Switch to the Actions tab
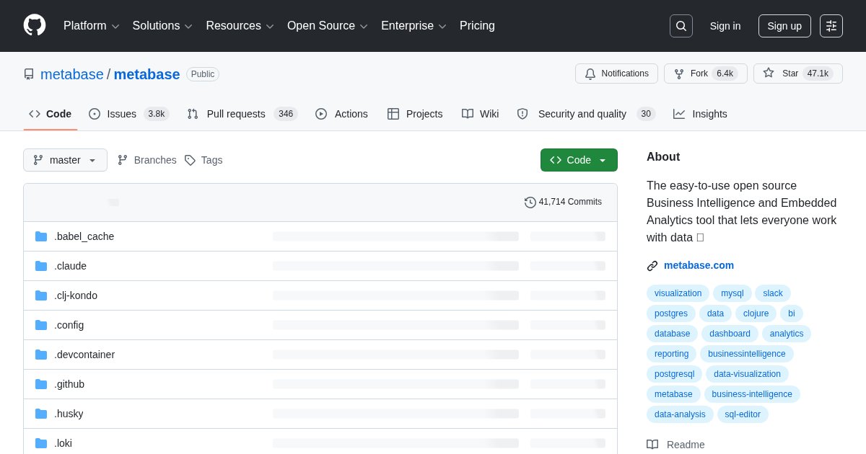Viewport: 866px width, 454px height. [342, 114]
